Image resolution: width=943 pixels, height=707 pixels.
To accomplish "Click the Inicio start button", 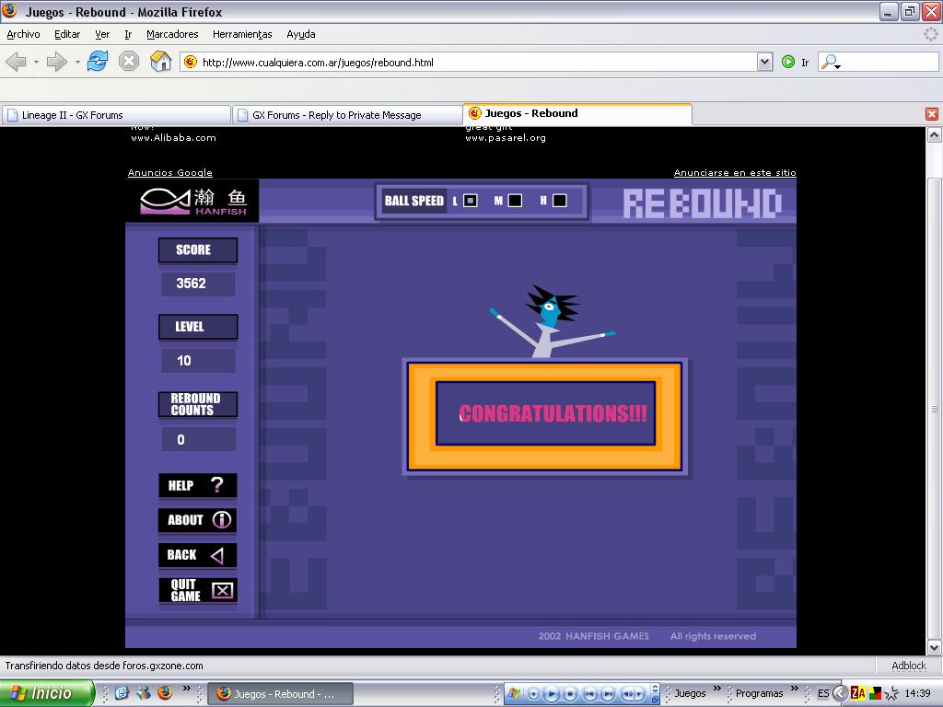I will (x=47, y=693).
